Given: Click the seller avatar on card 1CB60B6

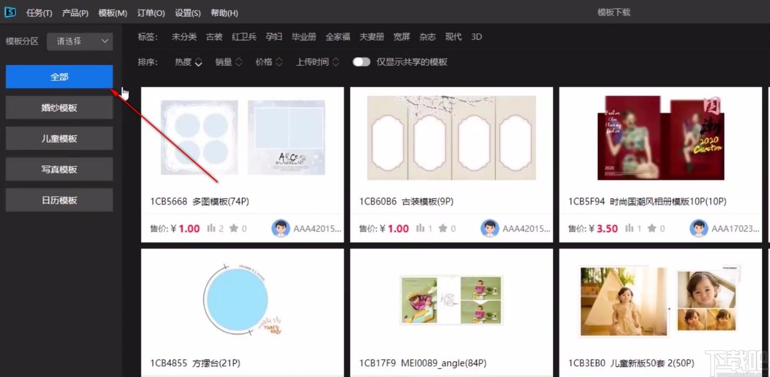Looking at the screenshot, I should [489, 228].
